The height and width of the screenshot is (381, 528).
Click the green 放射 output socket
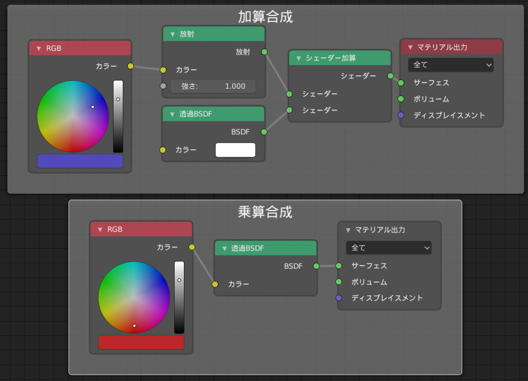tap(265, 52)
